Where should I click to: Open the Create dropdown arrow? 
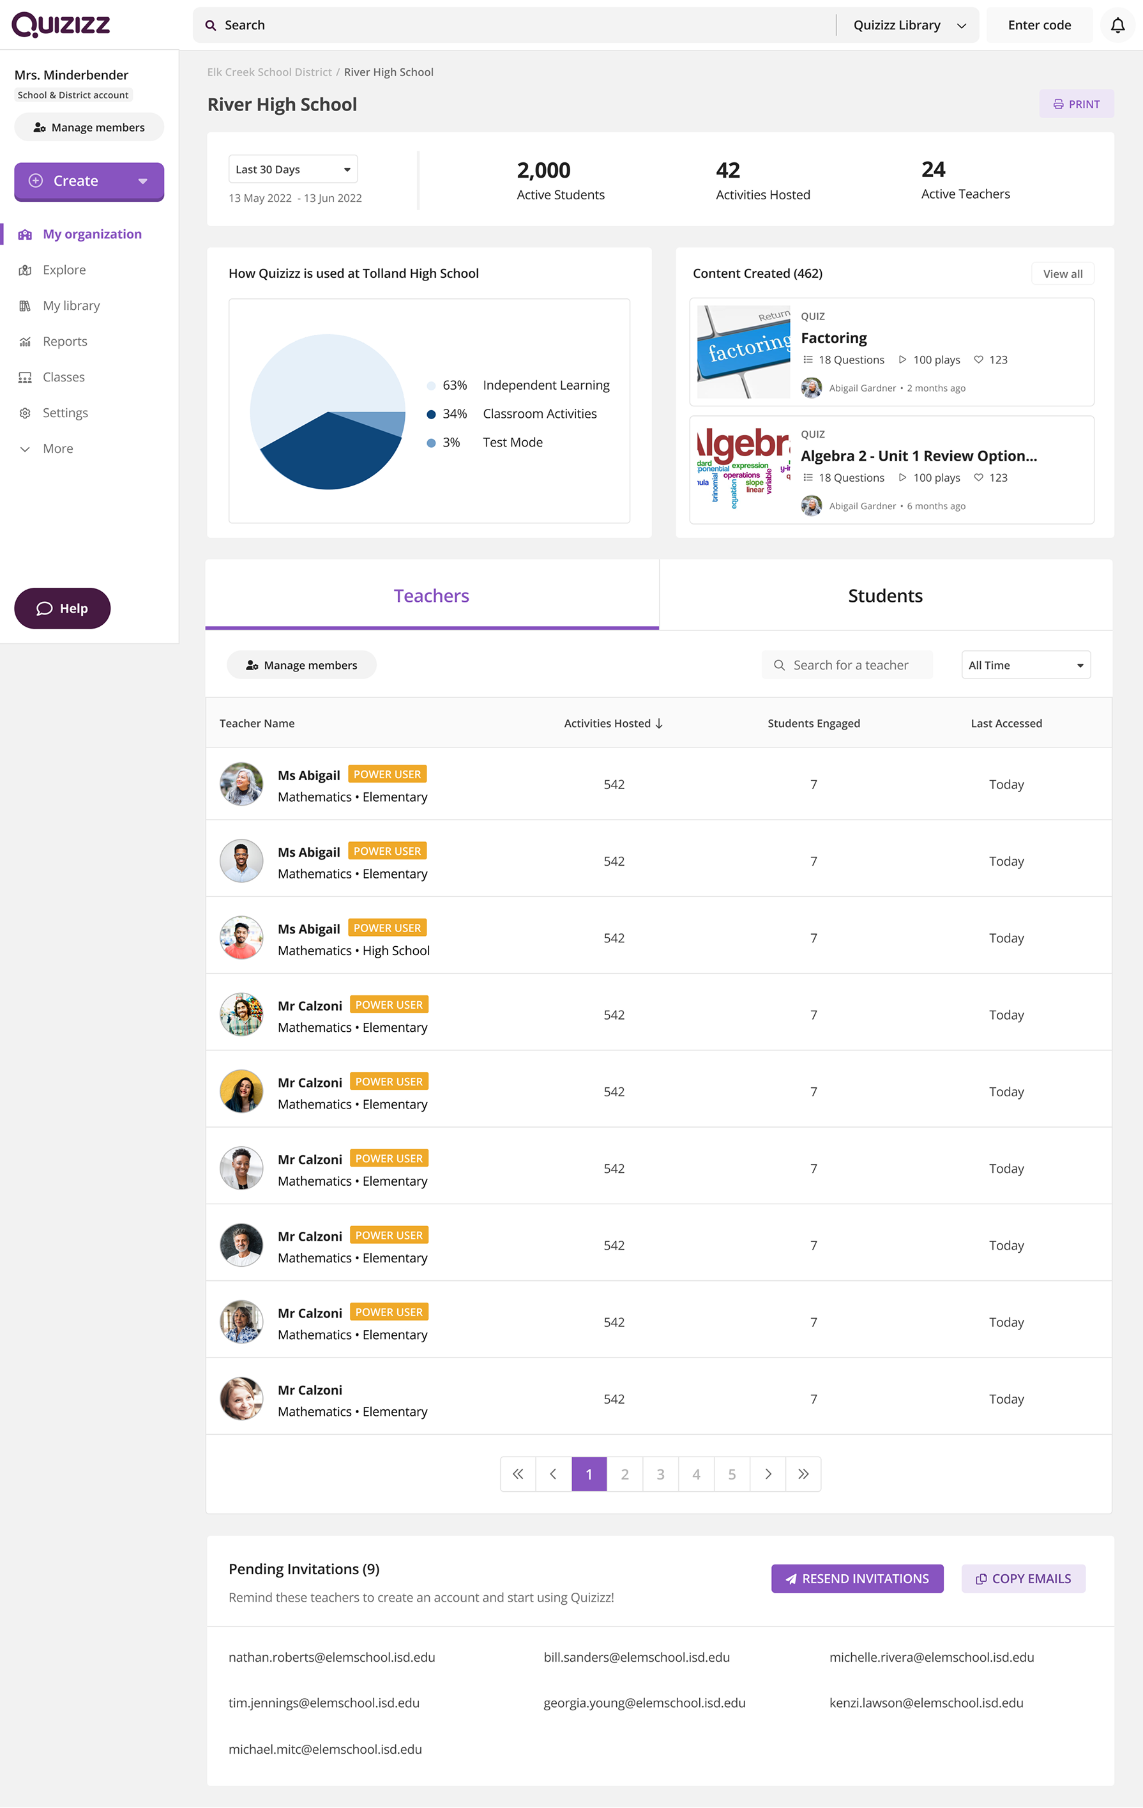142,181
